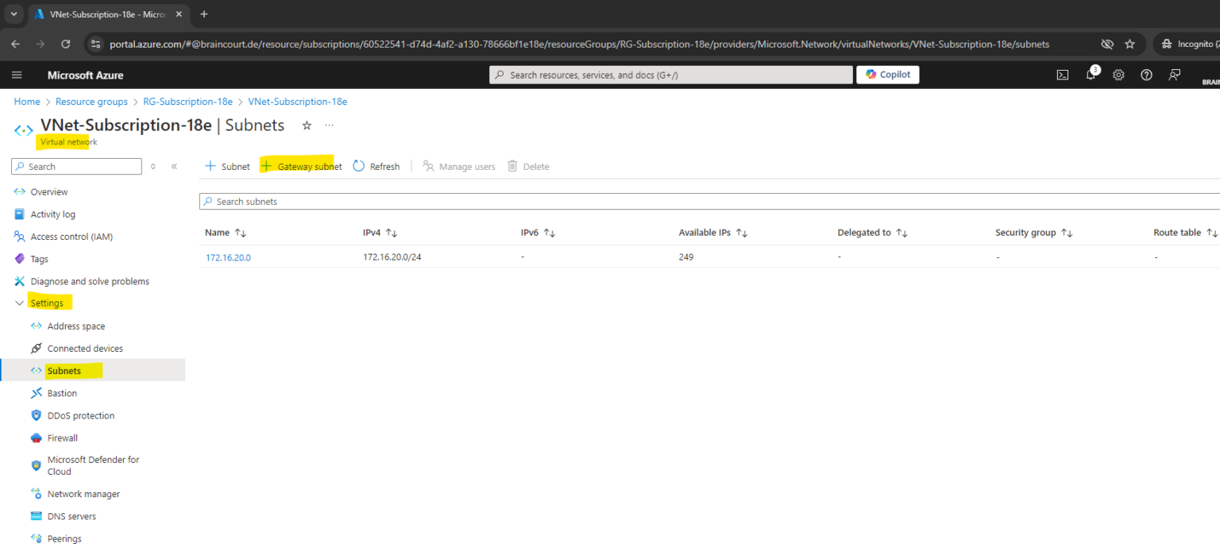The width and height of the screenshot is (1220, 544).
Task: Open Copilot from the top search bar
Action: [887, 74]
